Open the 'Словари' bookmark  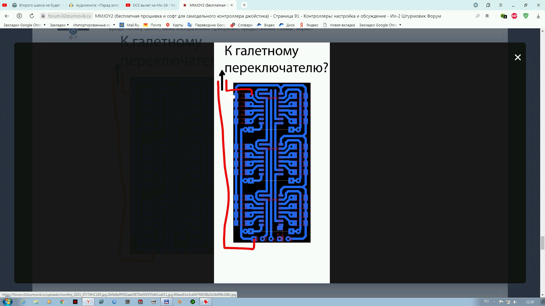pyautogui.click(x=241, y=25)
